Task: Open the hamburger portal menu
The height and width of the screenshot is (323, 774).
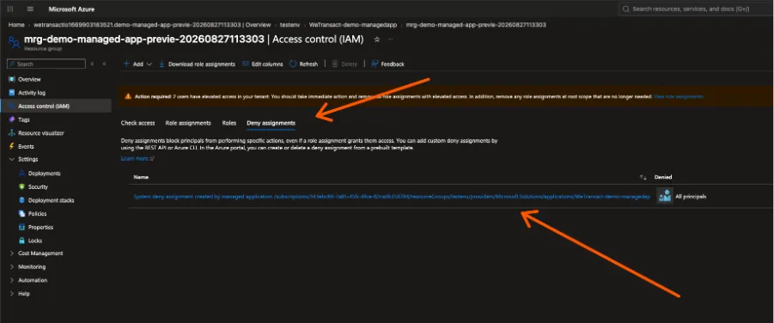Action: [30, 9]
